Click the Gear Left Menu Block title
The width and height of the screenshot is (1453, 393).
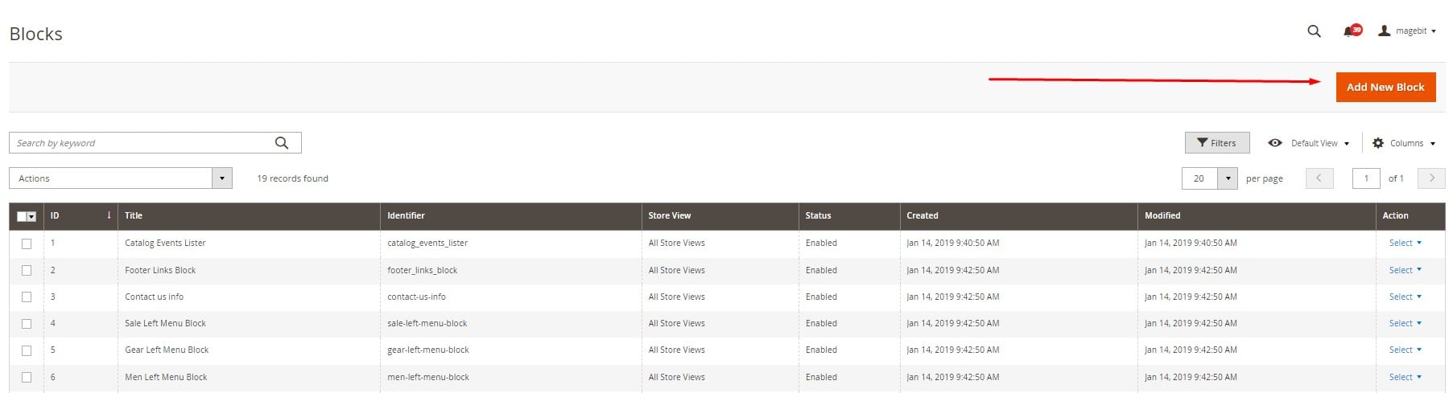pos(167,350)
